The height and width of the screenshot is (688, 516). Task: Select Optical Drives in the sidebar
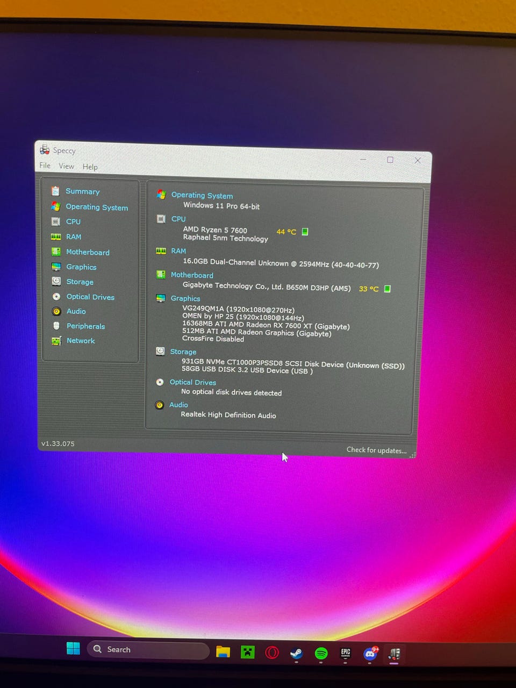click(90, 297)
